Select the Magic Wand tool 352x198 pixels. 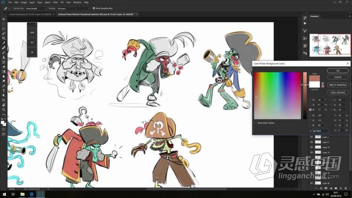(3, 34)
